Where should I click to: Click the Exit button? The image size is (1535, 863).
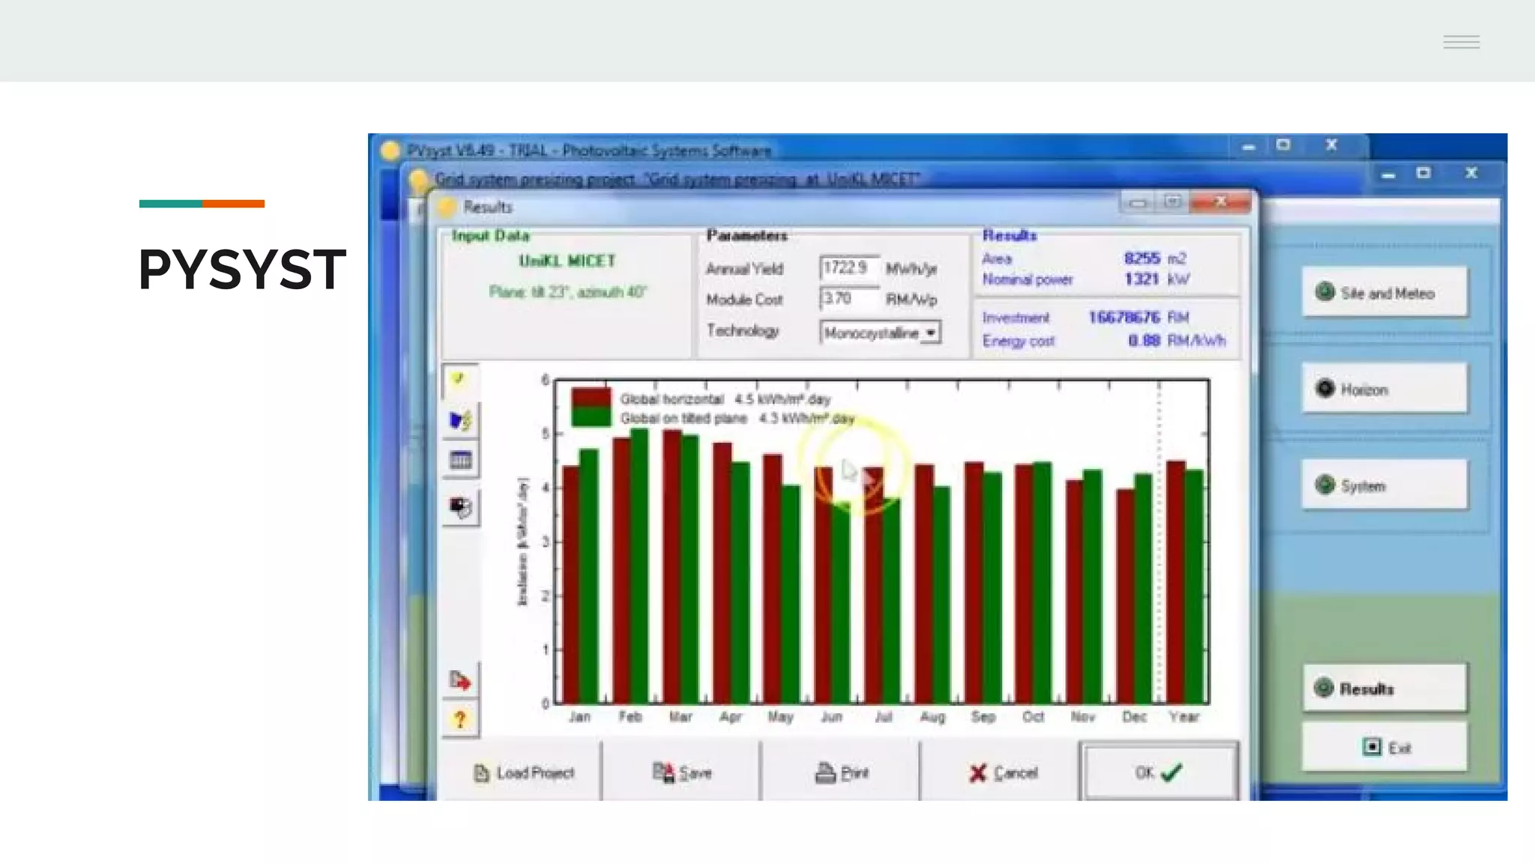coord(1384,748)
